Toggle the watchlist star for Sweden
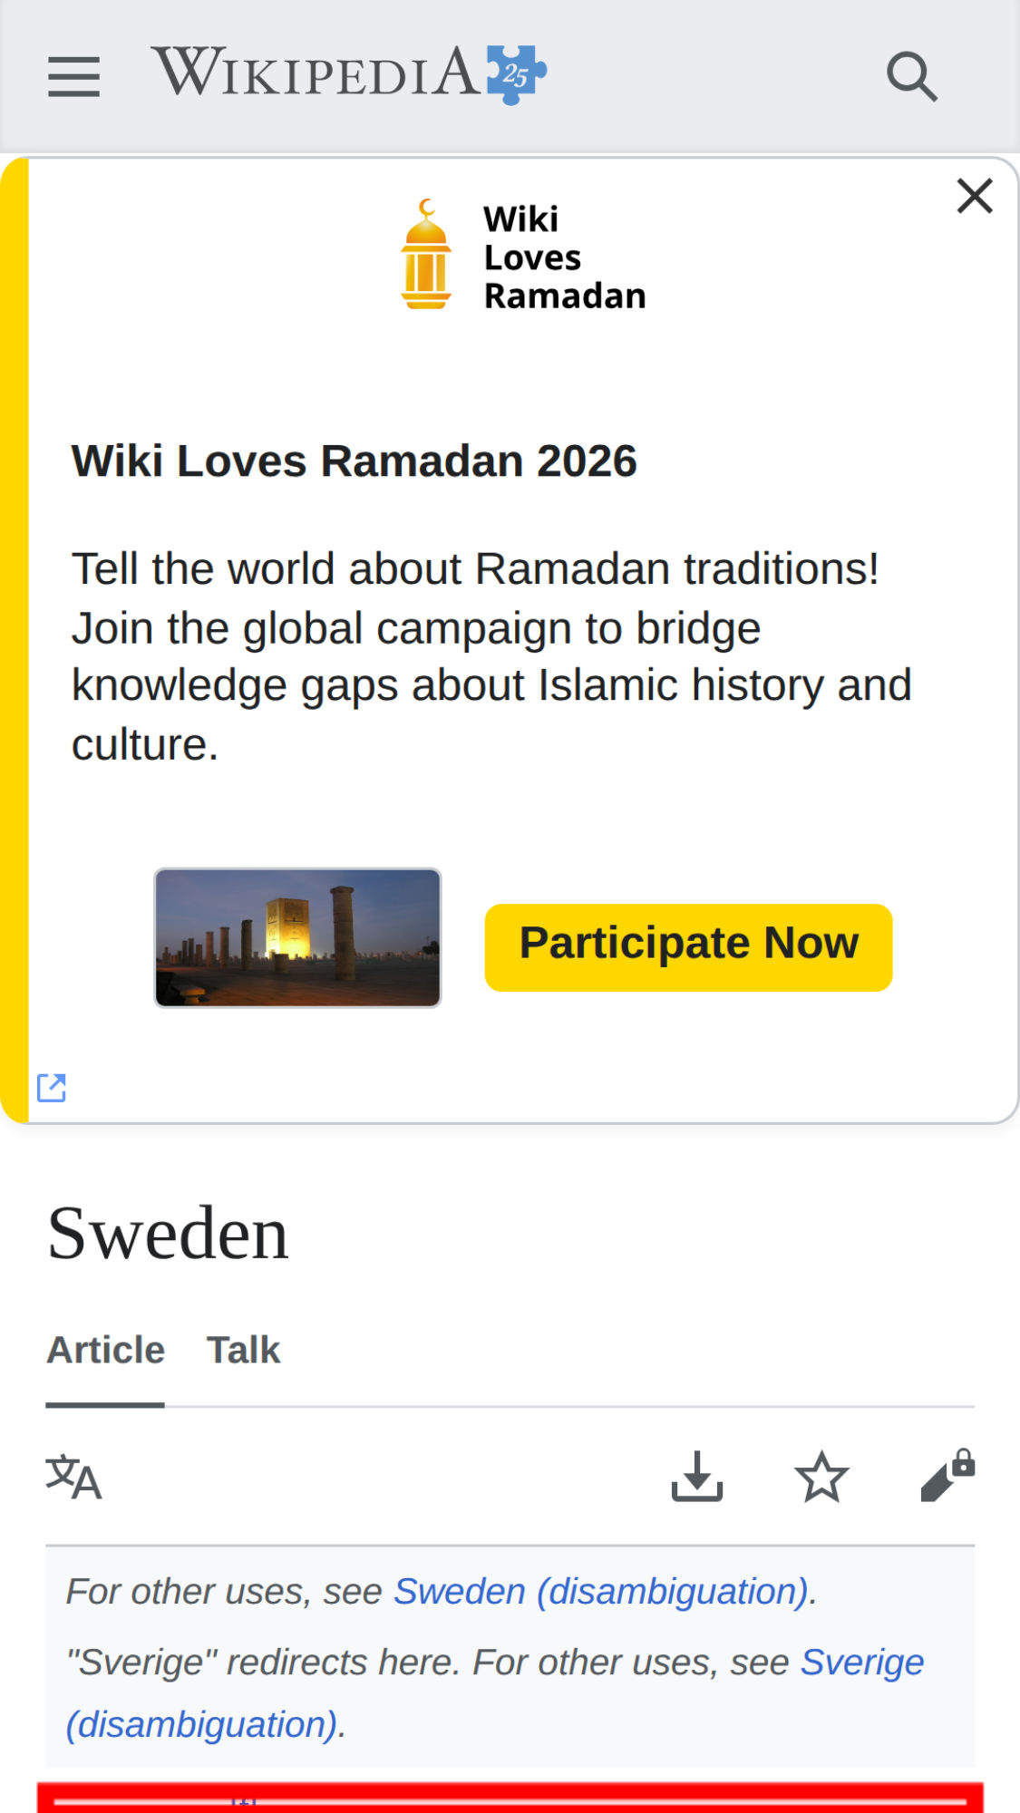 pyautogui.click(x=821, y=1477)
